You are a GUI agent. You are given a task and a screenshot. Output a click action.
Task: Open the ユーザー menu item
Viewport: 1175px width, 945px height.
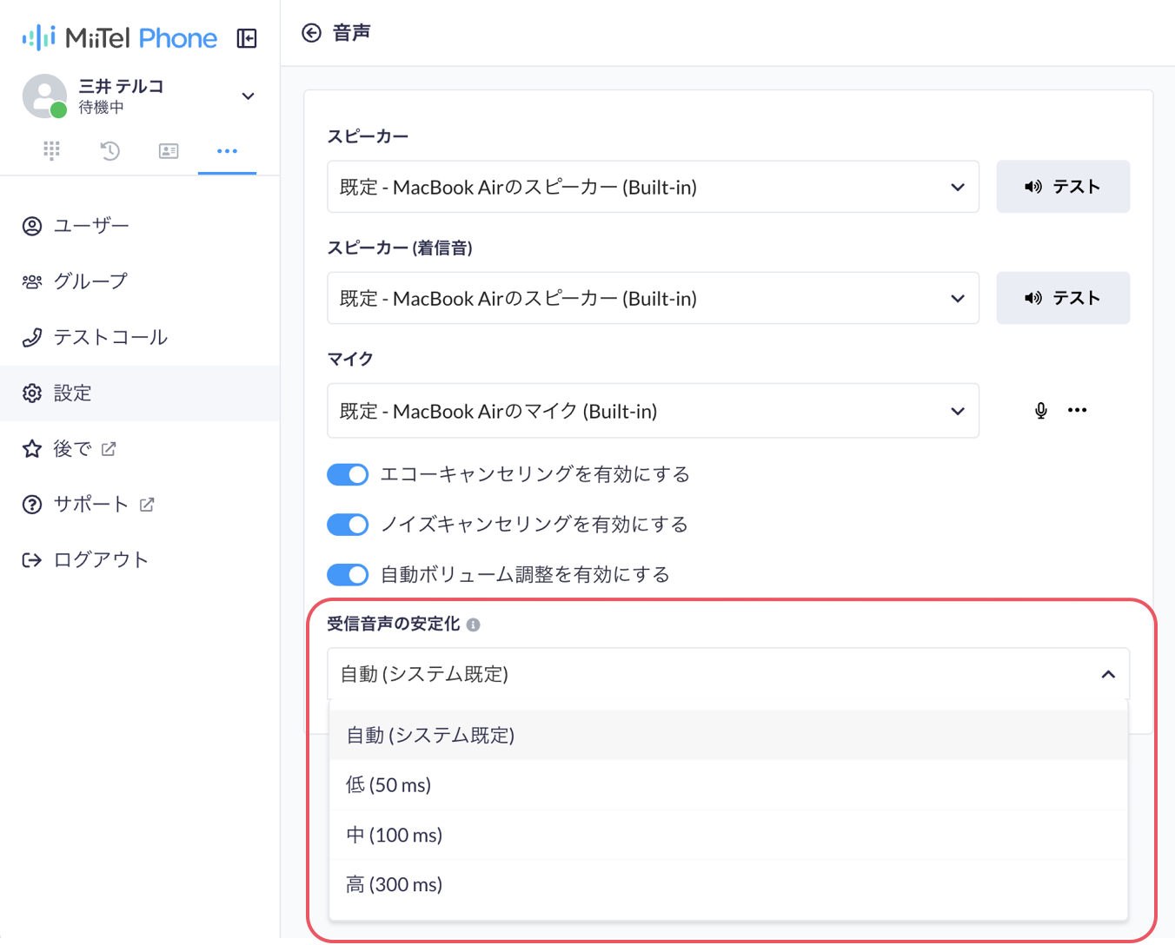tap(140, 226)
